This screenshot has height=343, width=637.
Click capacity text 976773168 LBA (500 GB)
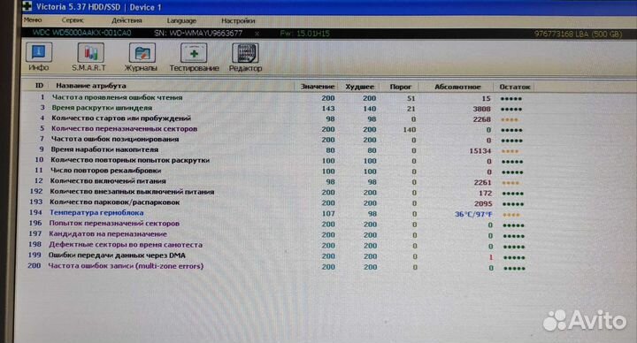coord(578,34)
